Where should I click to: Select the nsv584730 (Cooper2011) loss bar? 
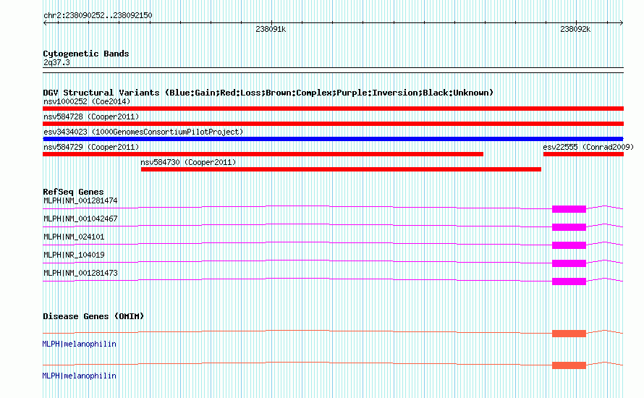tap(341, 169)
